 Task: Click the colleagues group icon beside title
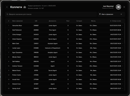point(25,7)
